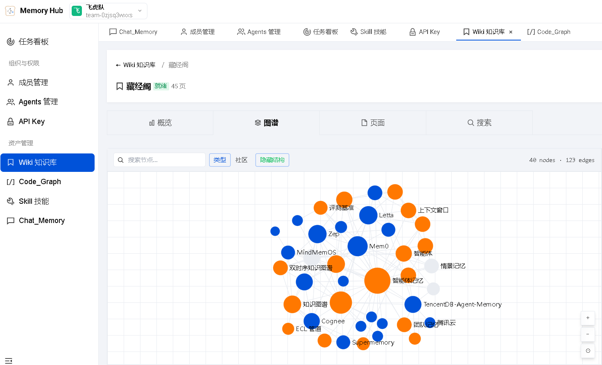Open the 图谱 view tab
Screen dimensions: 602x365
pos(267,123)
